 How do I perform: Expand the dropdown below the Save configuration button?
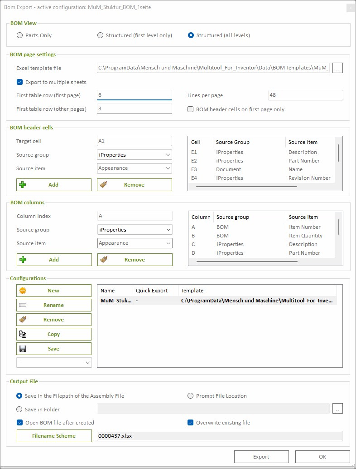click(54, 362)
